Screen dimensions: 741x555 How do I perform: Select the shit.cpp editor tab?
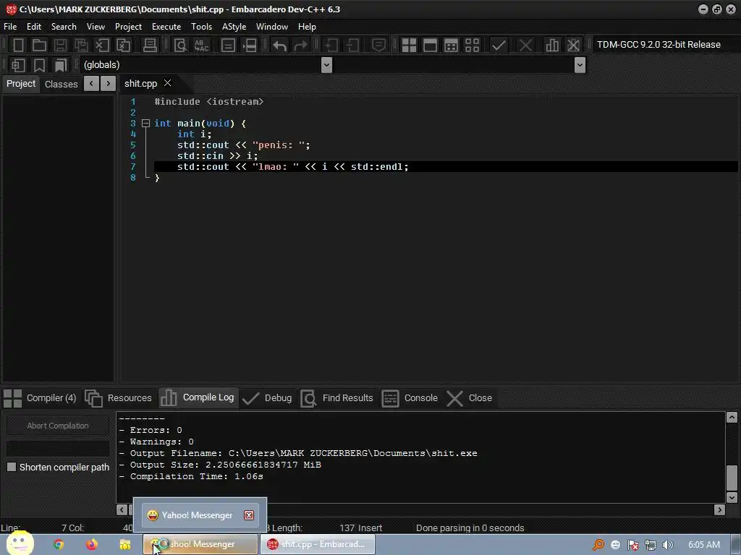[140, 84]
